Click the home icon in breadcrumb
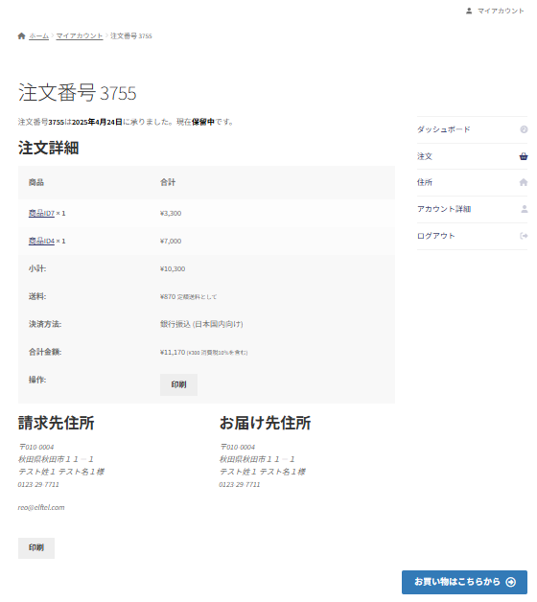This screenshot has height=602, width=537. click(21, 36)
